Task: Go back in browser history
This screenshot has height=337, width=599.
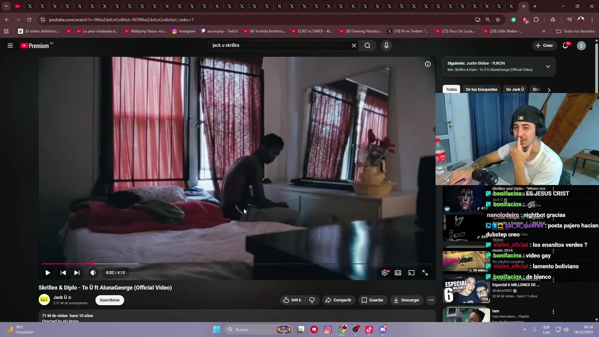Action: [x=7, y=20]
